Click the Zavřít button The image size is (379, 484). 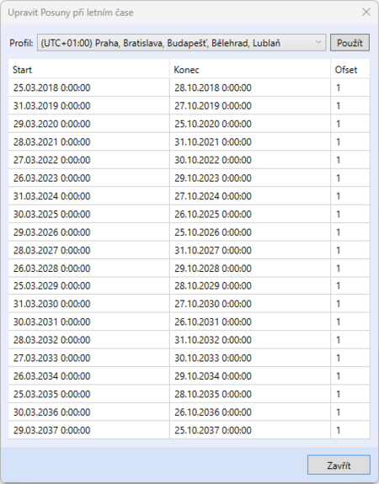pos(339,465)
